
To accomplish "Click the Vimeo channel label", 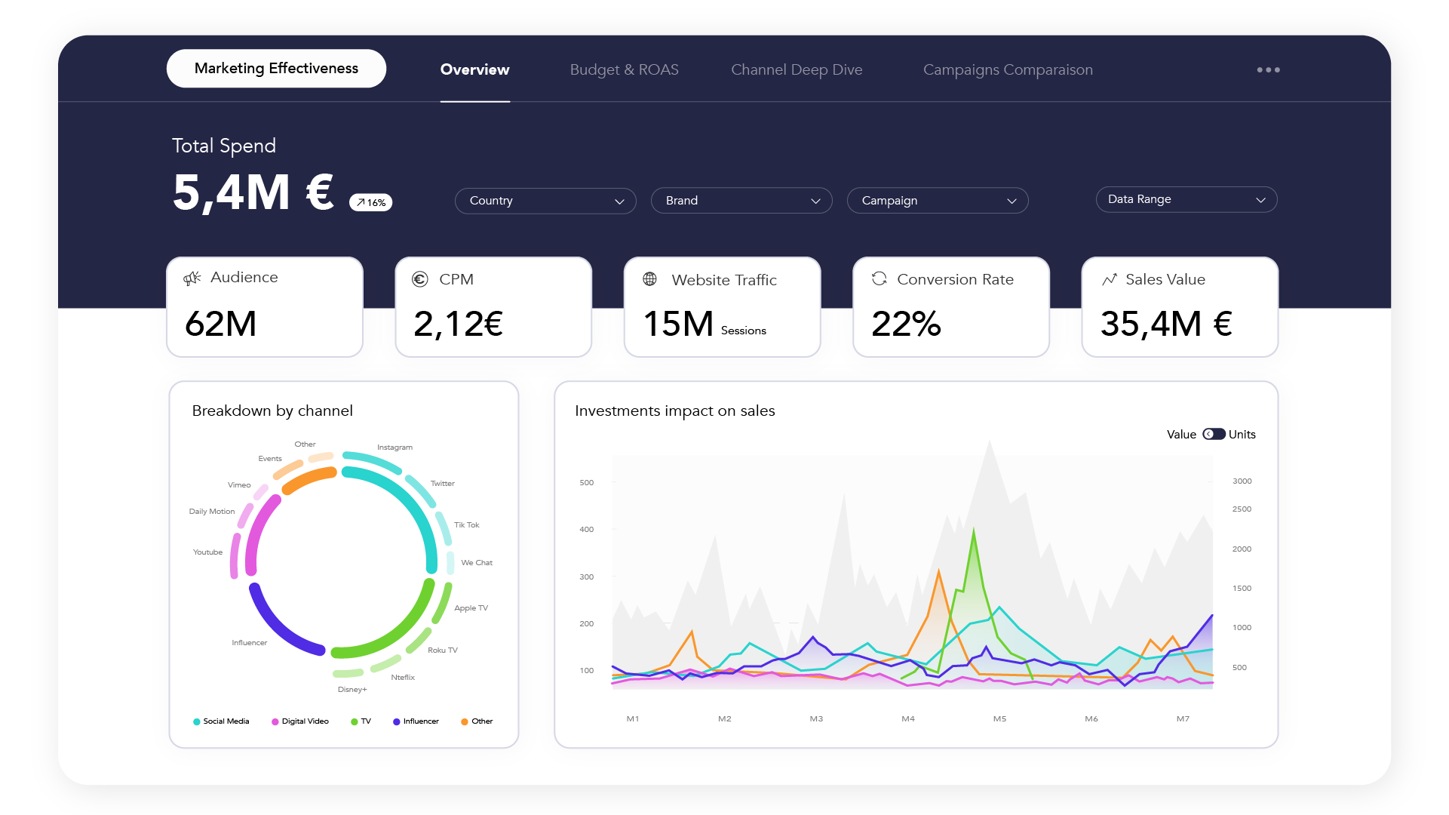I will tap(239, 485).
